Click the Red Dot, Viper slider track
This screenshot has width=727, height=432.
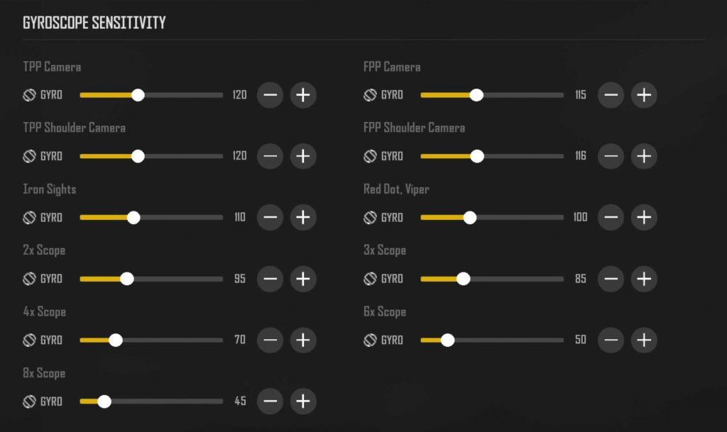(492, 217)
